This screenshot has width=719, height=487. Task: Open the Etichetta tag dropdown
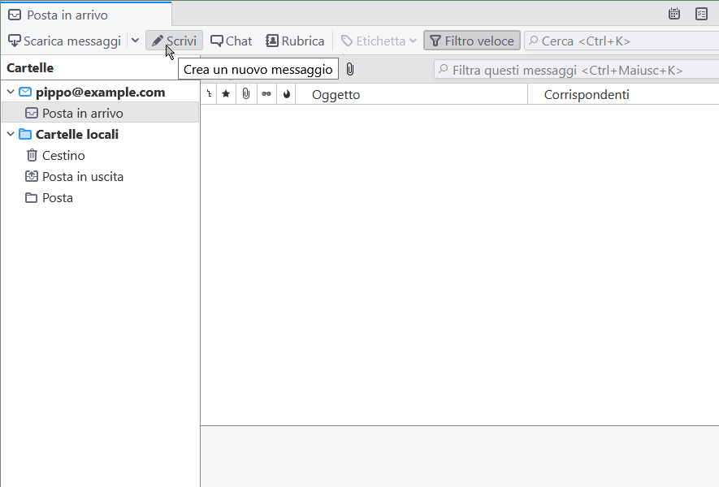[379, 41]
